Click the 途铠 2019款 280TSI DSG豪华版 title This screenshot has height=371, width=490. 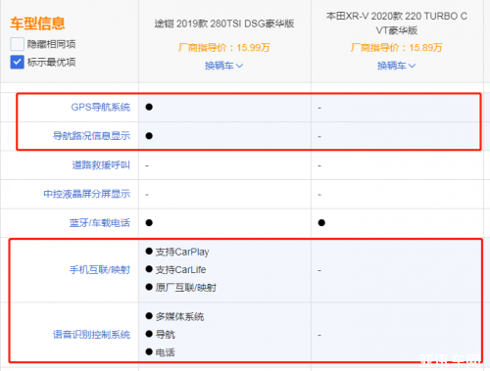(x=224, y=23)
